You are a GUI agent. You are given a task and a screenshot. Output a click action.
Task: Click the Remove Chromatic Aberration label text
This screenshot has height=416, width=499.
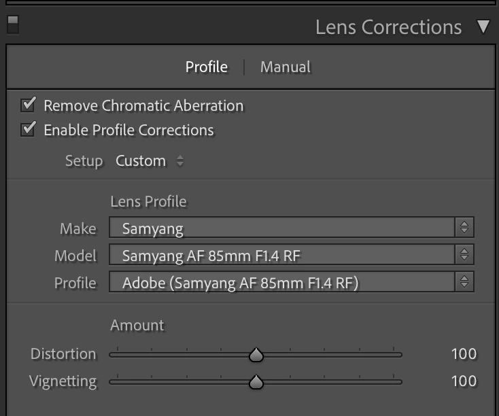pos(144,105)
